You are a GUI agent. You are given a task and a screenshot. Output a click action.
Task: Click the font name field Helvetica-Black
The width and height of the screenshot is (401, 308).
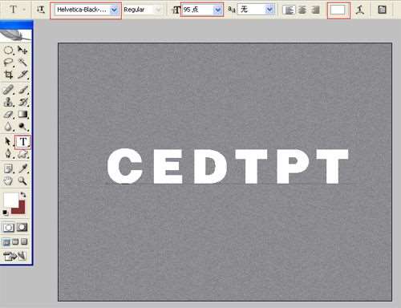82,10
